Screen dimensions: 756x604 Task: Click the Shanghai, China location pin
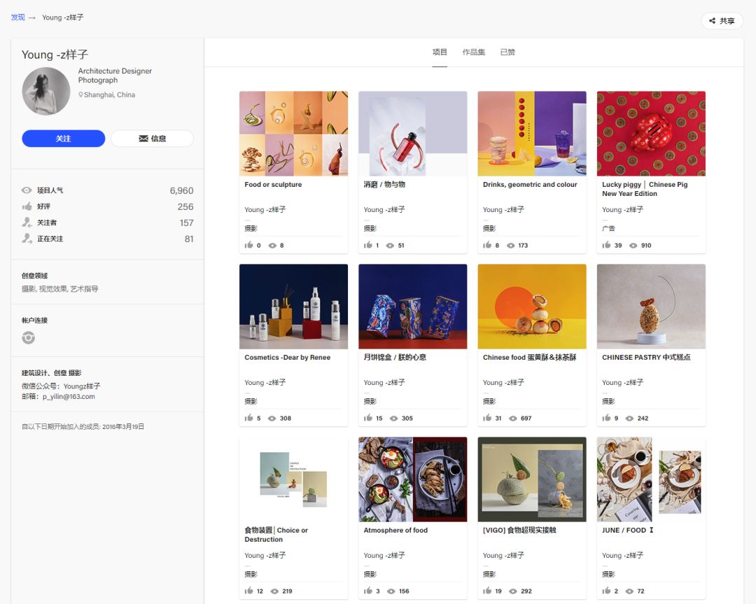coord(80,95)
